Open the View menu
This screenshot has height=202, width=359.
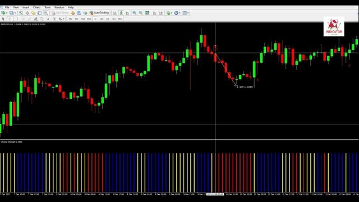click(x=16, y=7)
